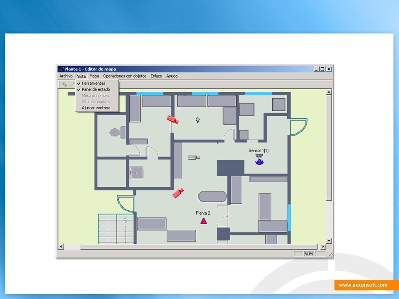
Task: Select the pencil tool in toolbar
Action: pyautogui.click(x=72, y=84)
